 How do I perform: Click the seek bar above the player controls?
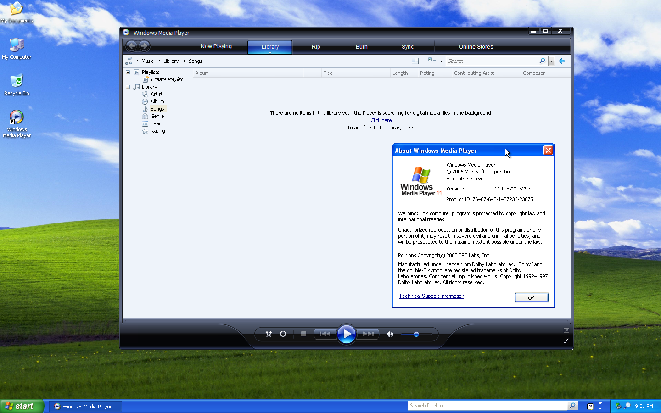click(x=347, y=321)
